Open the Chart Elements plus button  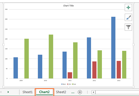tap(128, 7)
